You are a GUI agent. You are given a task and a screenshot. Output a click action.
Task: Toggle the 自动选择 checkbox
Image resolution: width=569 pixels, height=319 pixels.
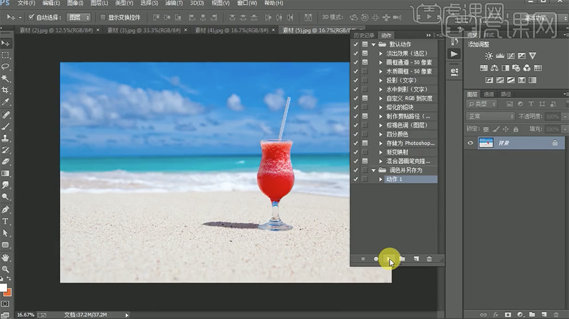(x=31, y=17)
